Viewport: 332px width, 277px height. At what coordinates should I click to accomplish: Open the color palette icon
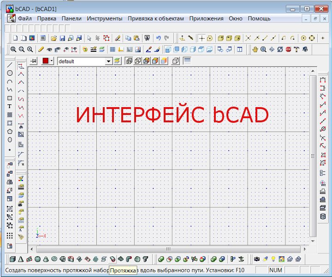[x=85, y=49]
